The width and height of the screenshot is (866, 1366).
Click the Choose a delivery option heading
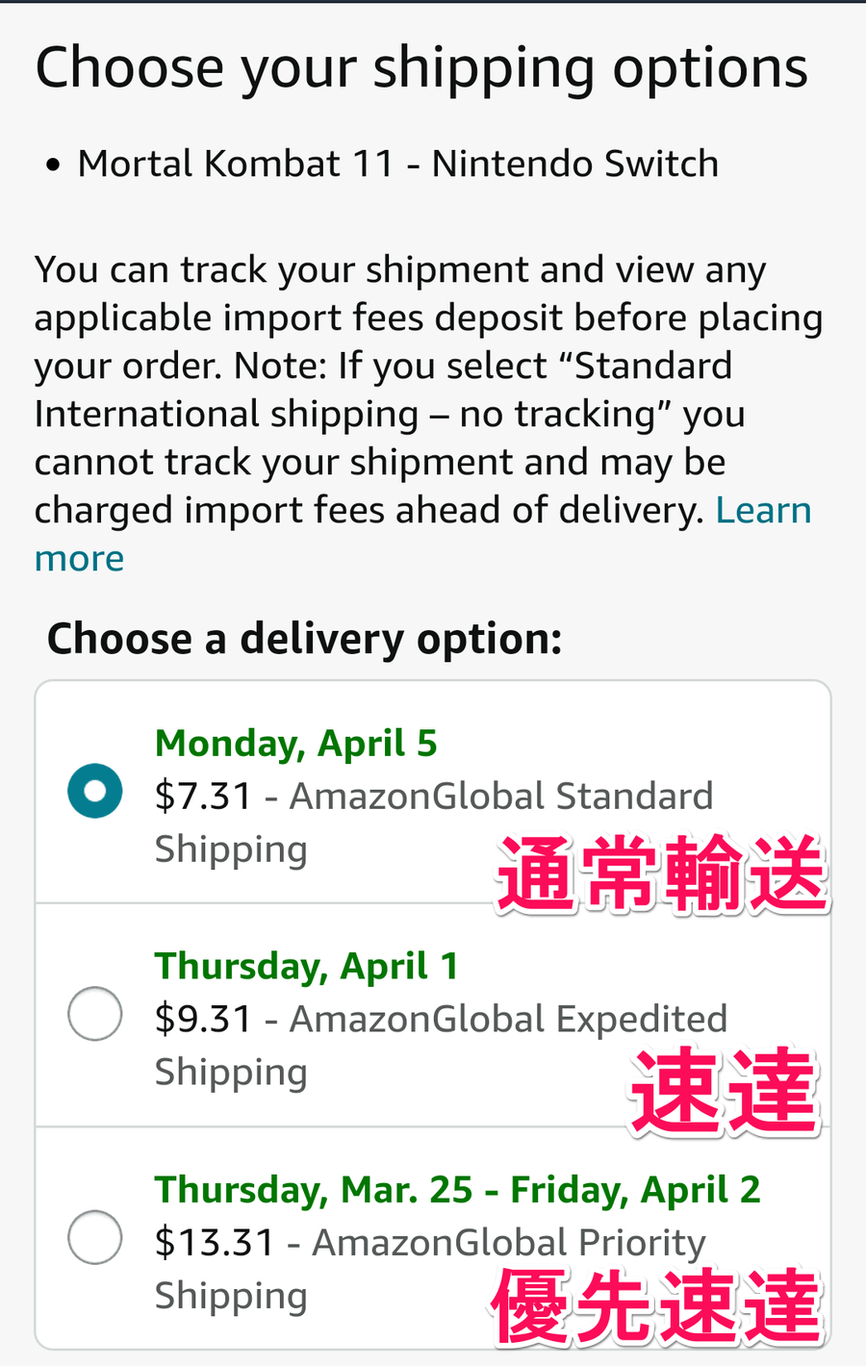[304, 639]
